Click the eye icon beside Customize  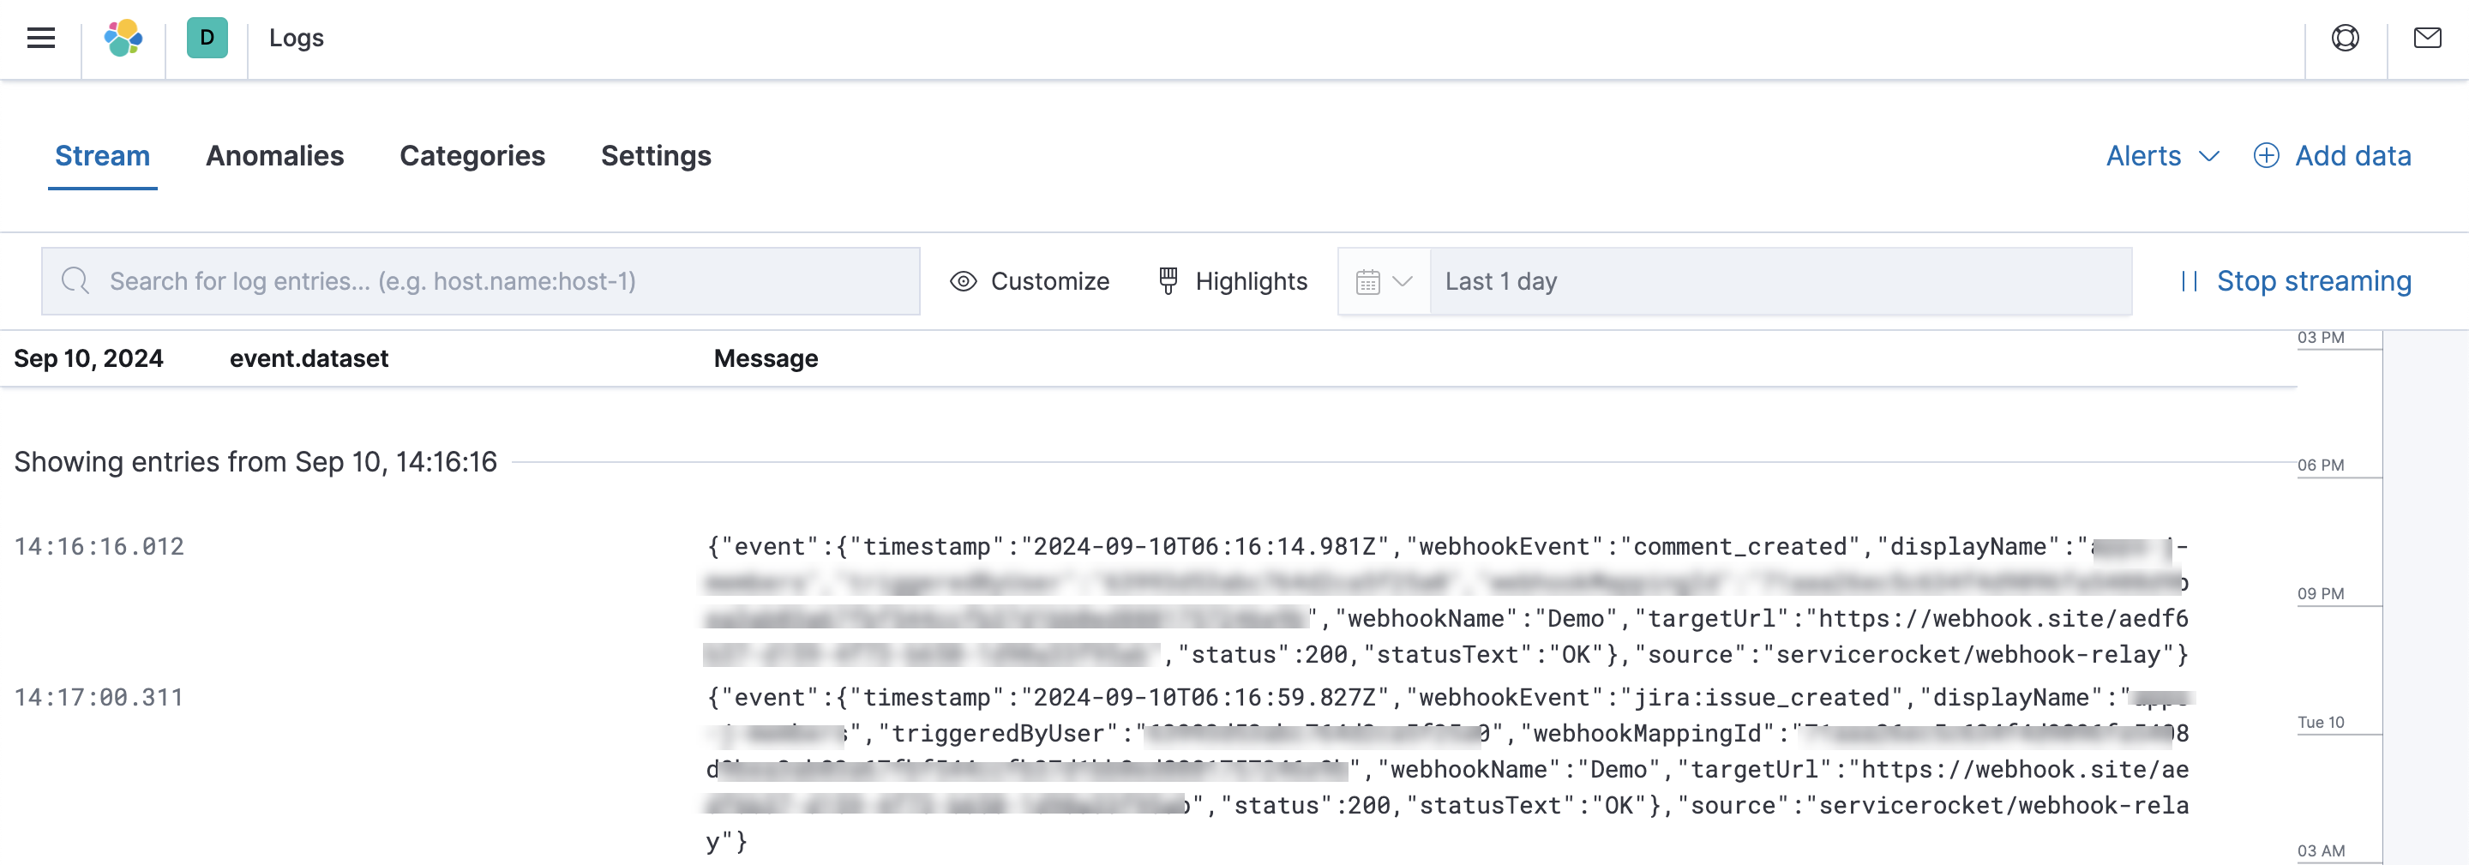click(x=964, y=281)
